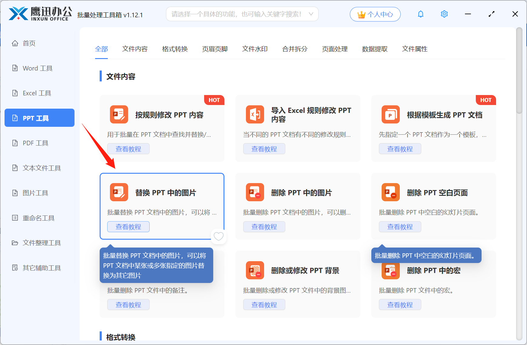Open the 重命名工具 section

pyautogui.click(x=38, y=218)
